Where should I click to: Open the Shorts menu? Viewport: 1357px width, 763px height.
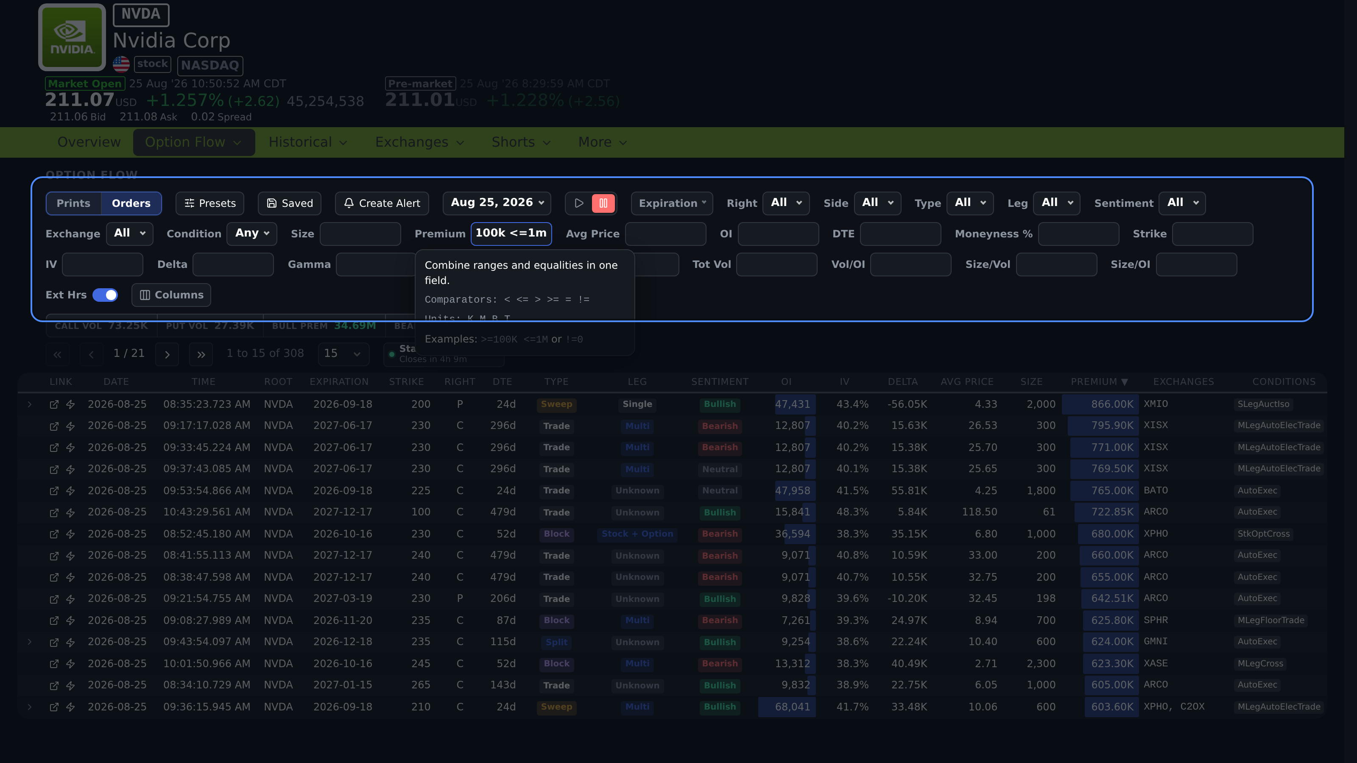pos(521,142)
